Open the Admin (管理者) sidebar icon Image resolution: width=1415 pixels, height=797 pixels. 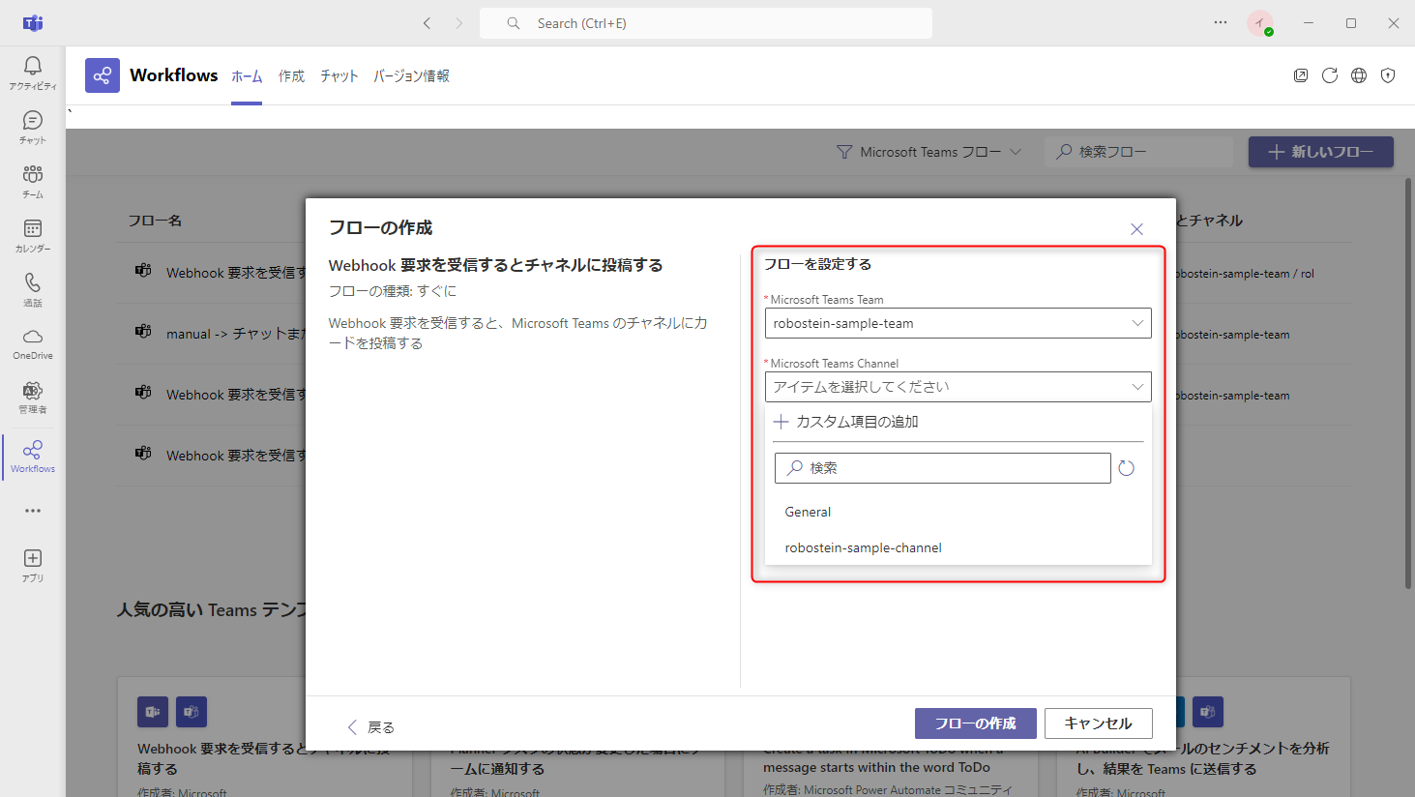(x=33, y=398)
